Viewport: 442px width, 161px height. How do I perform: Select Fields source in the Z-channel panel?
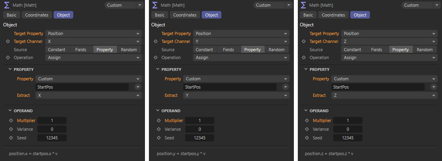[376, 50]
